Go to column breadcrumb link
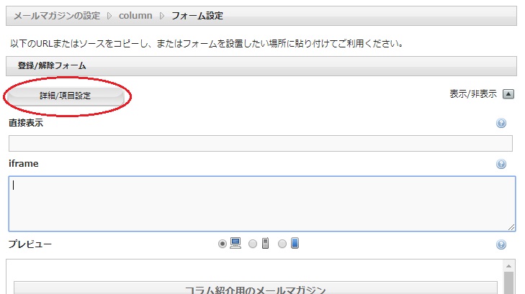Screen dimensions: 525x294 point(135,16)
